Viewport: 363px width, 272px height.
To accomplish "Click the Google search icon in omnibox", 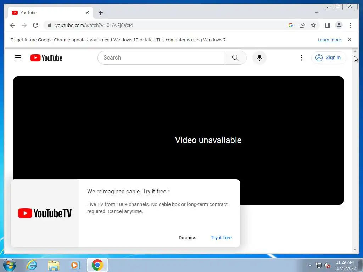I will (x=291, y=25).
